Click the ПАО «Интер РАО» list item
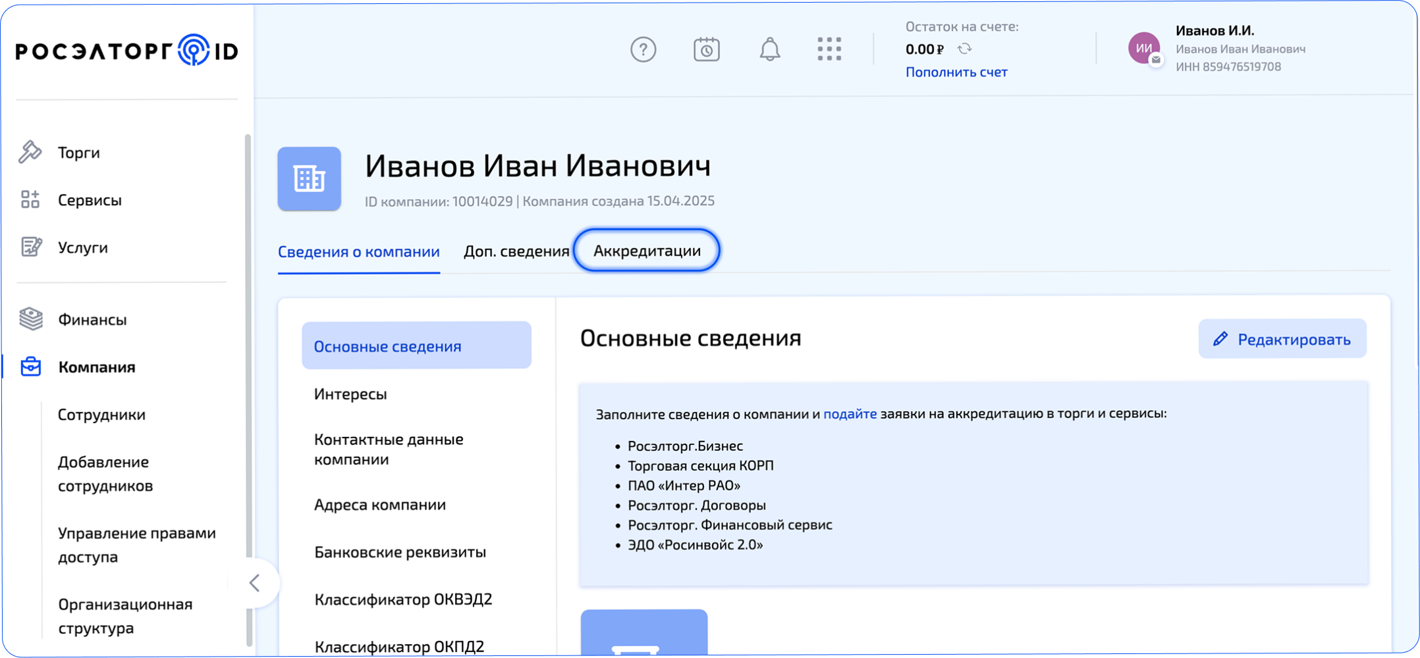1420x658 pixels. tap(684, 485)
